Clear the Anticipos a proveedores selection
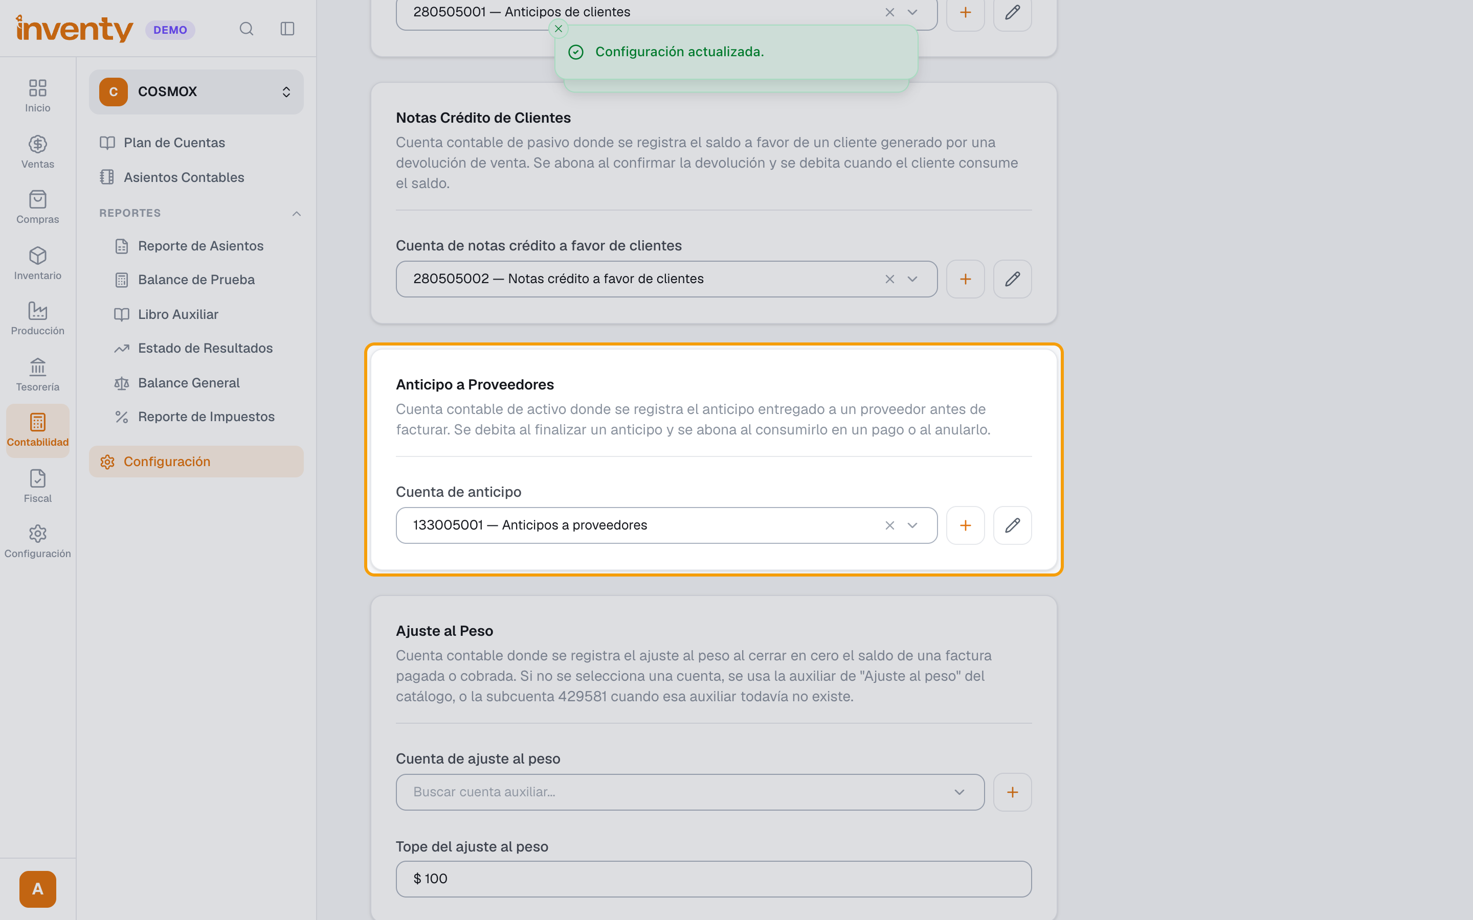The image size is (1473, 920). [x=889, y=525]
